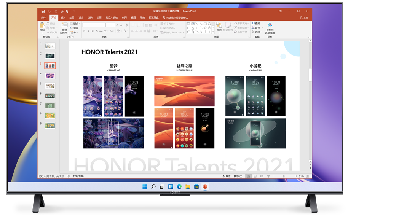
Task: Switch to the 幻灯片放映 Slide Show tab
Action: (x=112, y=17)
